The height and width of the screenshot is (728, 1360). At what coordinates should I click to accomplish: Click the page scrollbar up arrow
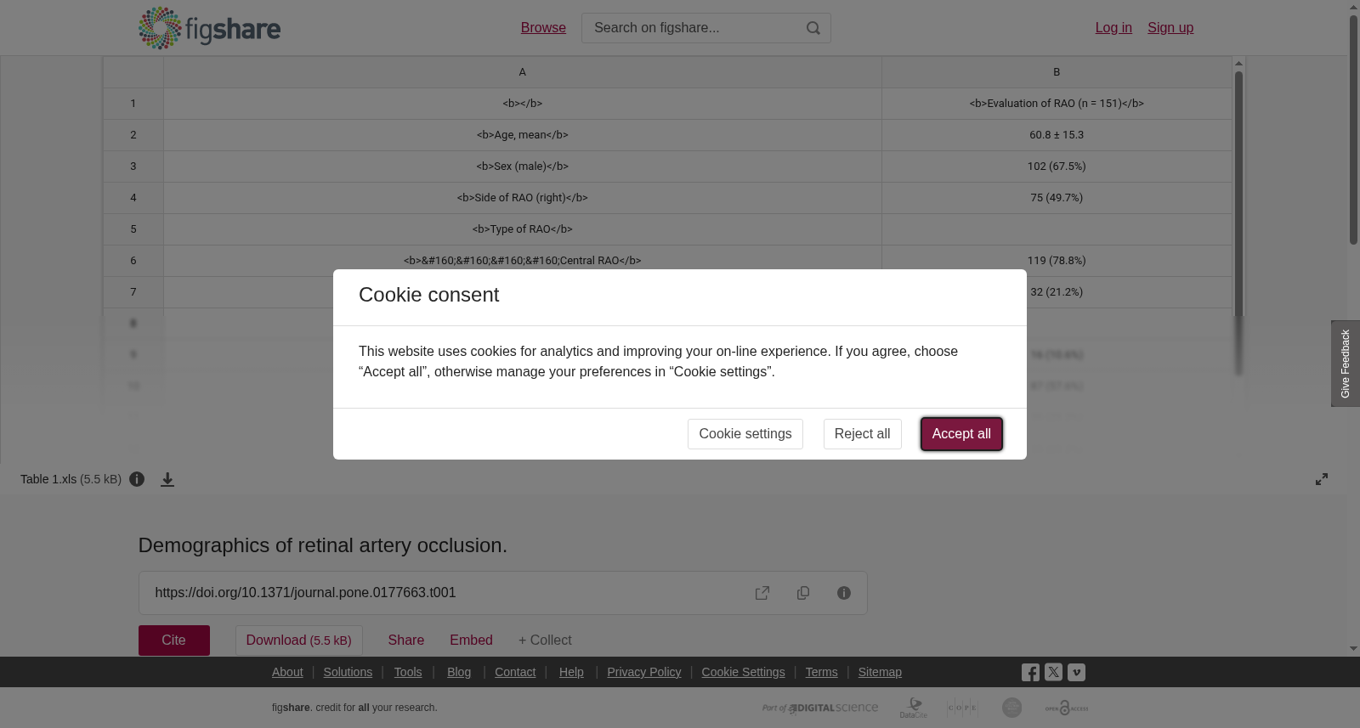click(1353, 7)
